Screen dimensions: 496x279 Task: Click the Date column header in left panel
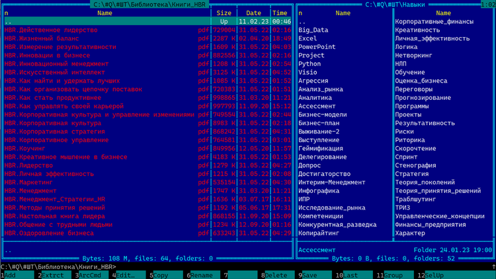click(x=254, y=13)
